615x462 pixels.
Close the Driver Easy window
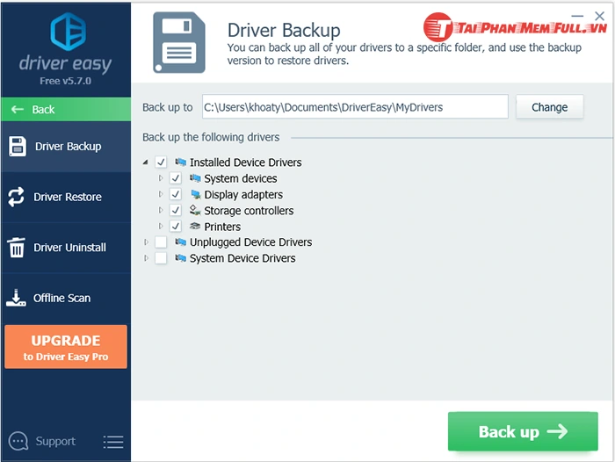tap(600, 16)
